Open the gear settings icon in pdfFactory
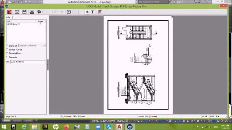This screenshot has width=232, height=130. coord(39,12)
